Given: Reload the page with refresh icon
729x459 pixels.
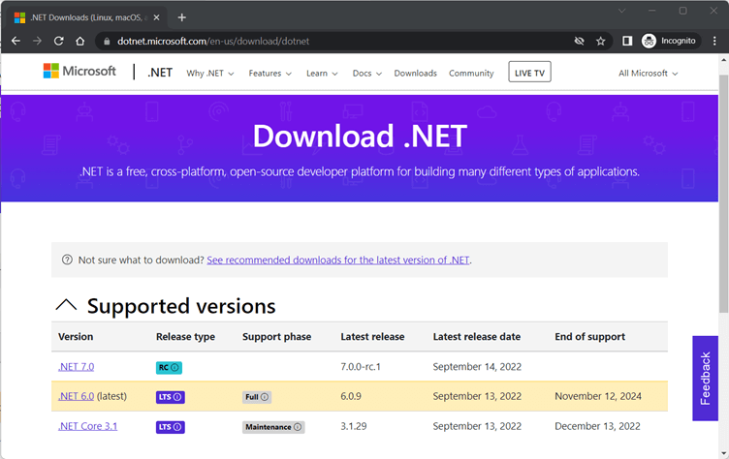Looking at the screenshot, I should pos(58,41).
